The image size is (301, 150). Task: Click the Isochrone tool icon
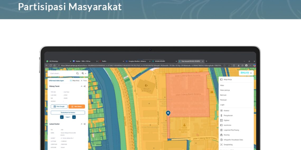(221, 125)
